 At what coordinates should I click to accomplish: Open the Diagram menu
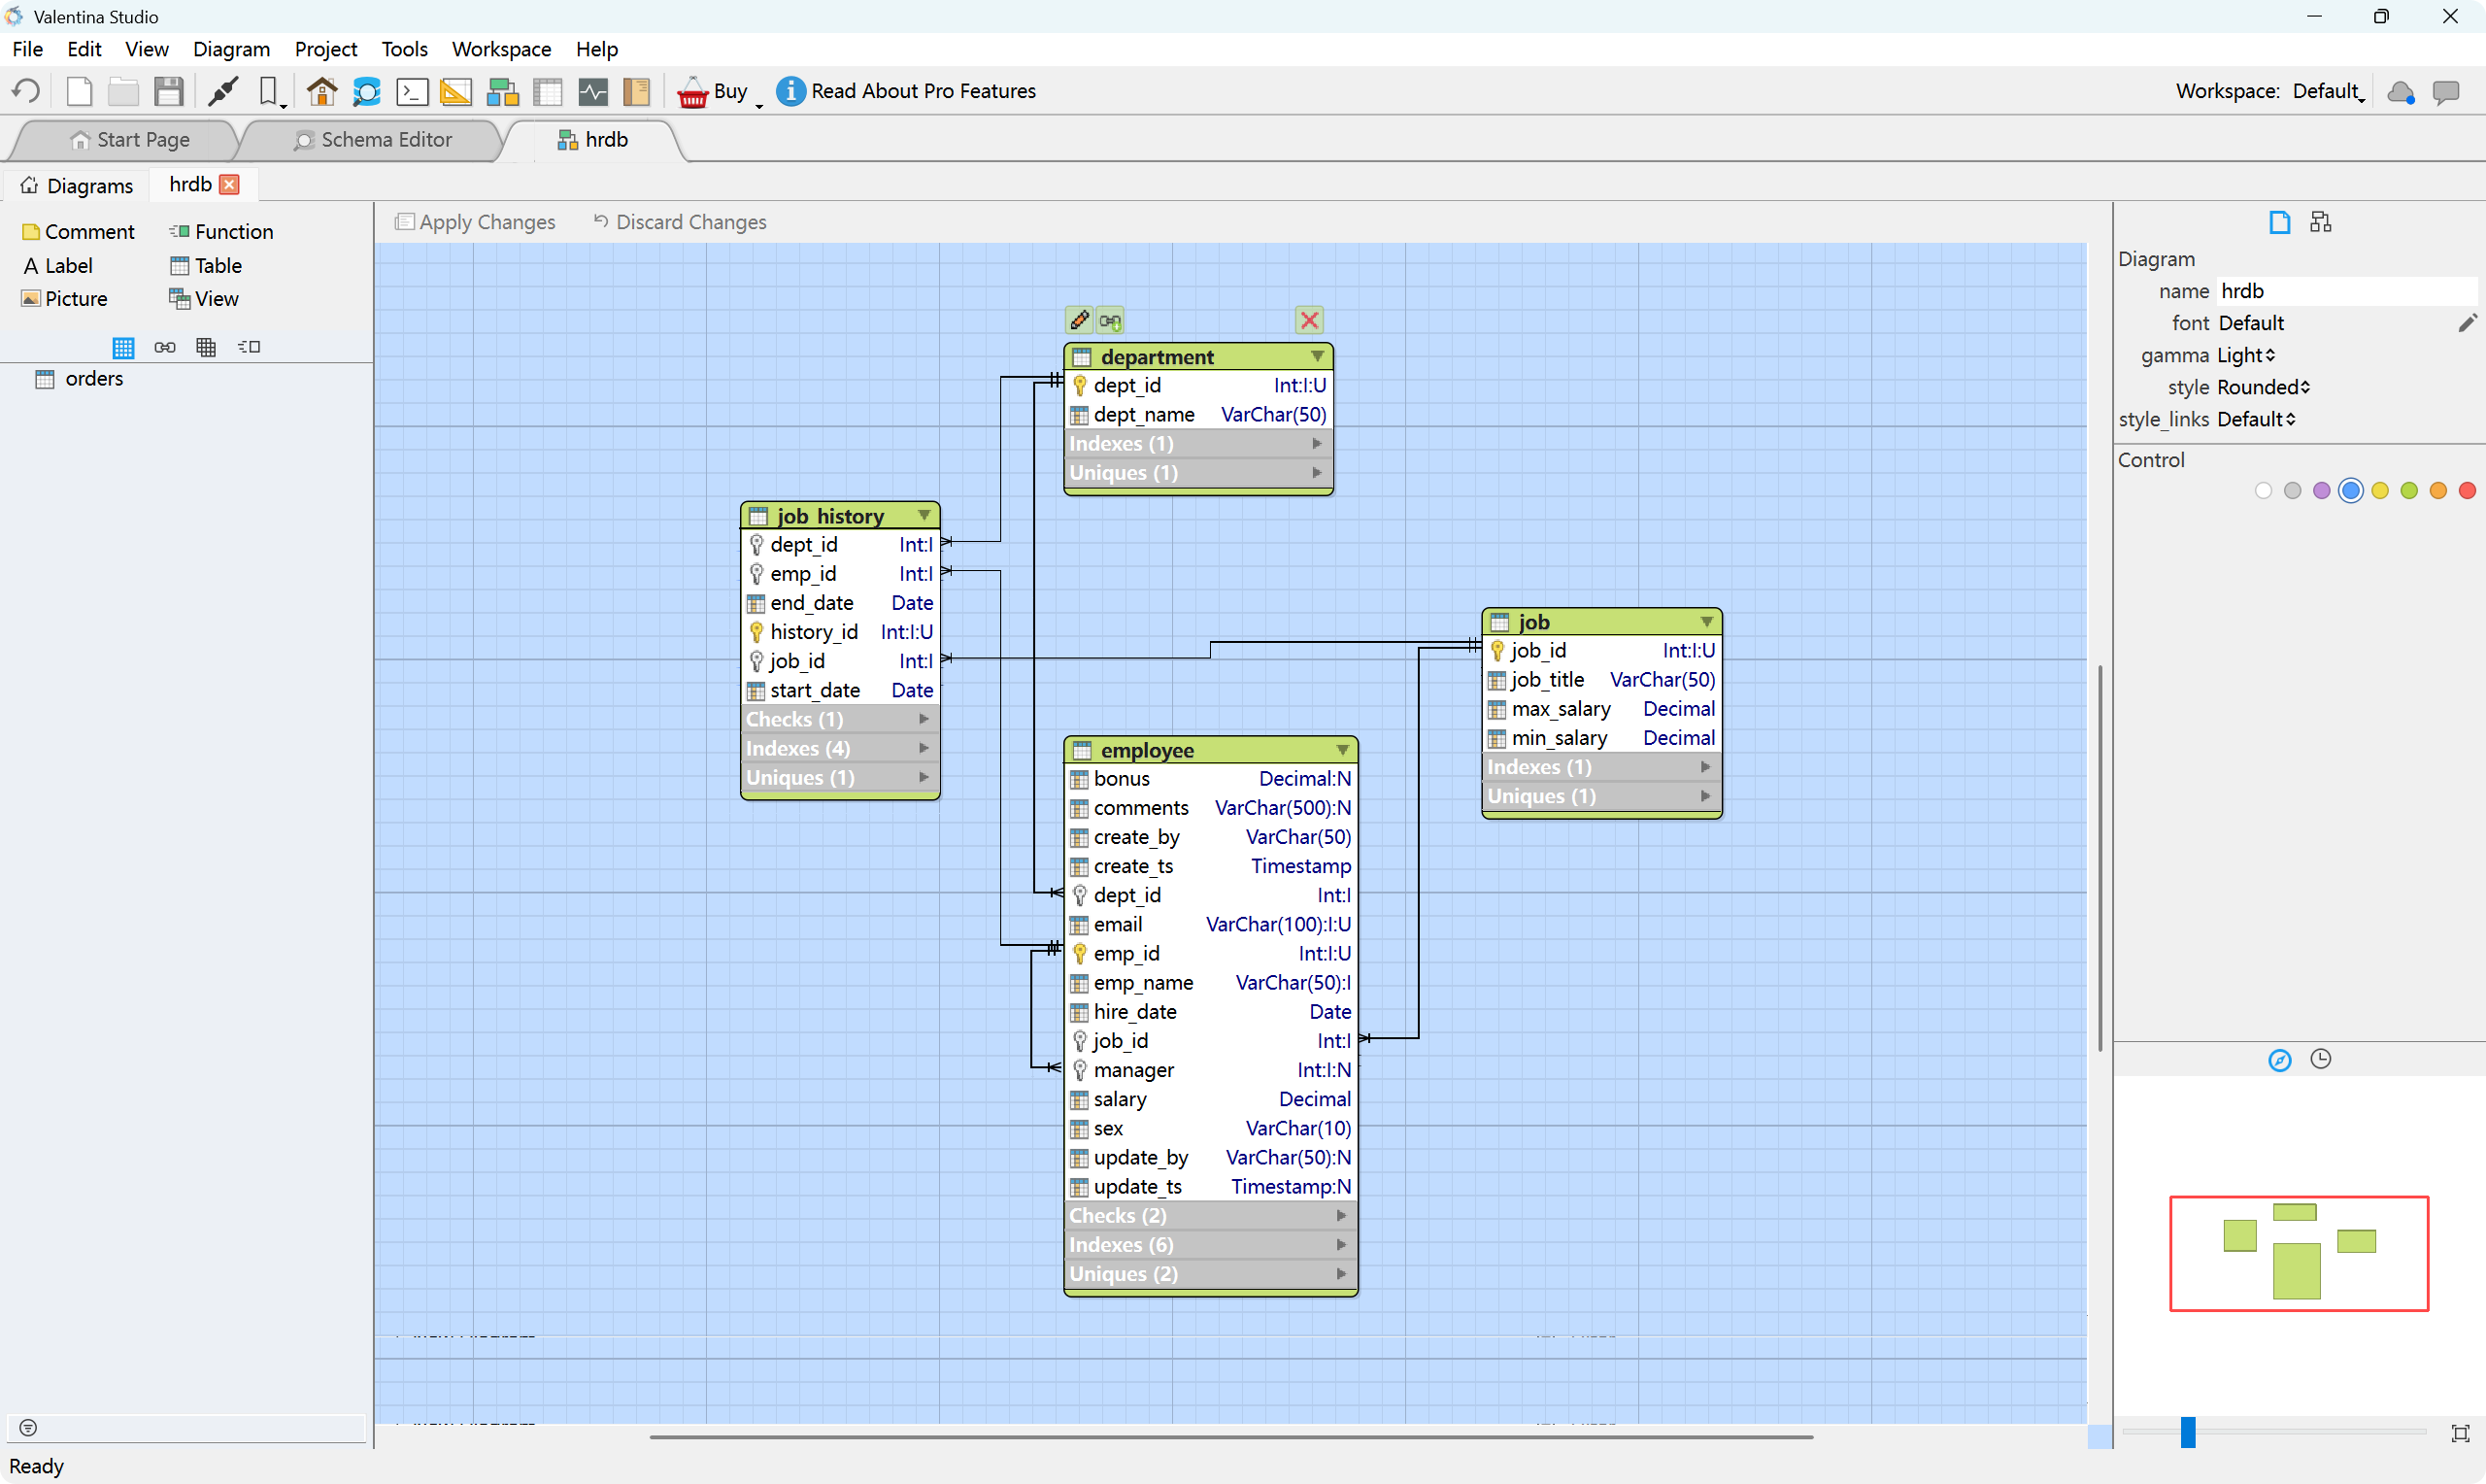pyautogui.click(x=231, y=49)
